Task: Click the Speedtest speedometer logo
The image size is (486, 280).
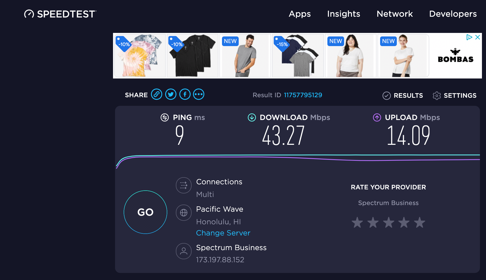Action: click(x=29, y=14)
